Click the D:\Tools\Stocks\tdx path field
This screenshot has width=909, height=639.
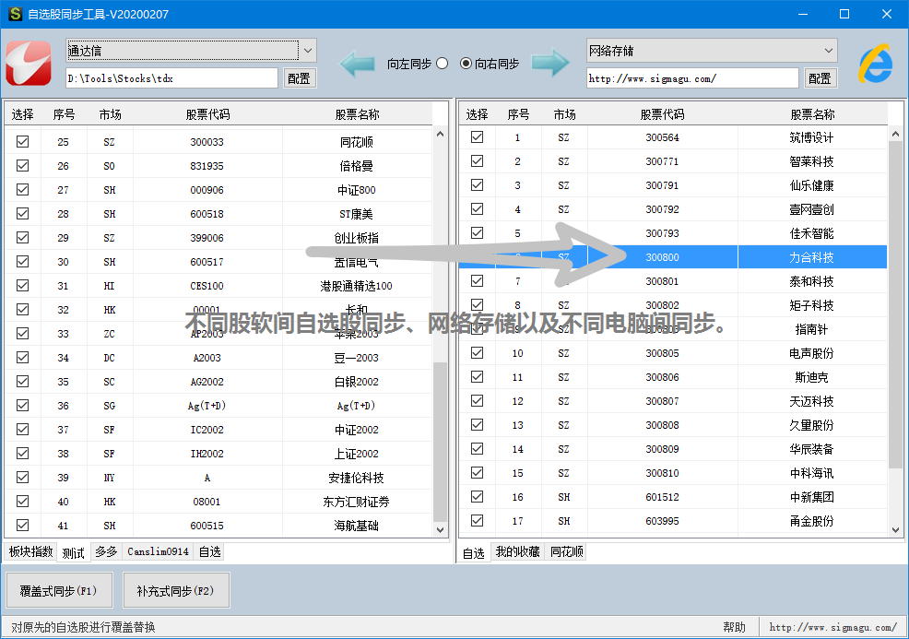coord(171,78)
